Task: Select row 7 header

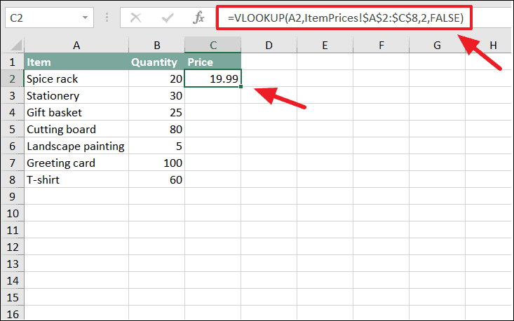Action: tap(13, 163)
